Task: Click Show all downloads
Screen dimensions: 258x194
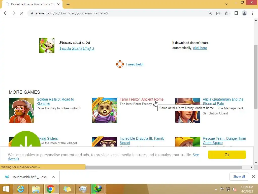Action: (x=239, y=177)
